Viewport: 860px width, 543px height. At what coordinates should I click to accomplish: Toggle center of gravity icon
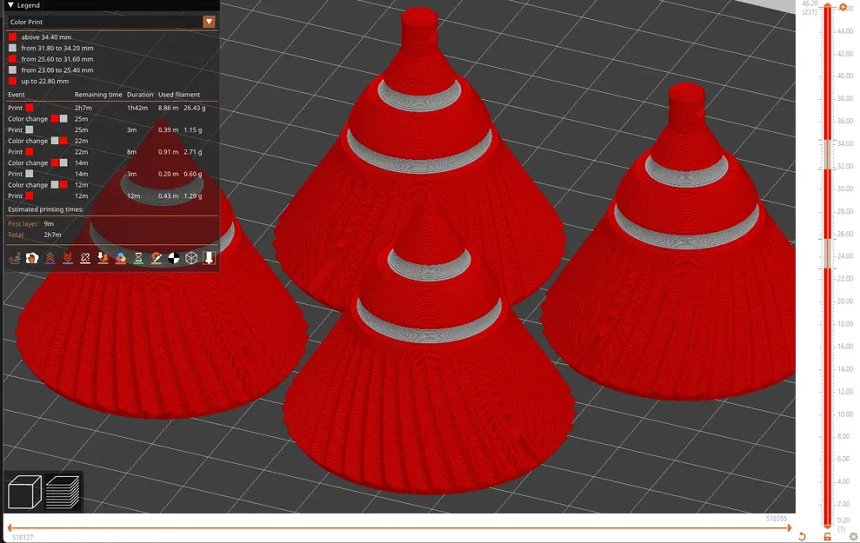coord(173,257)
